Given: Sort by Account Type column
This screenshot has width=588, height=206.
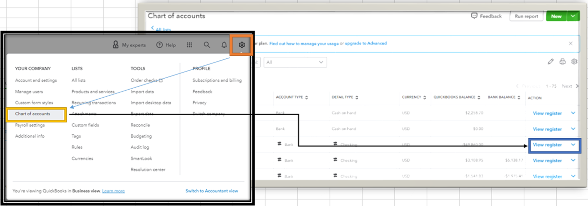Looking at the screenshot, I should click(x=292, y=97).
